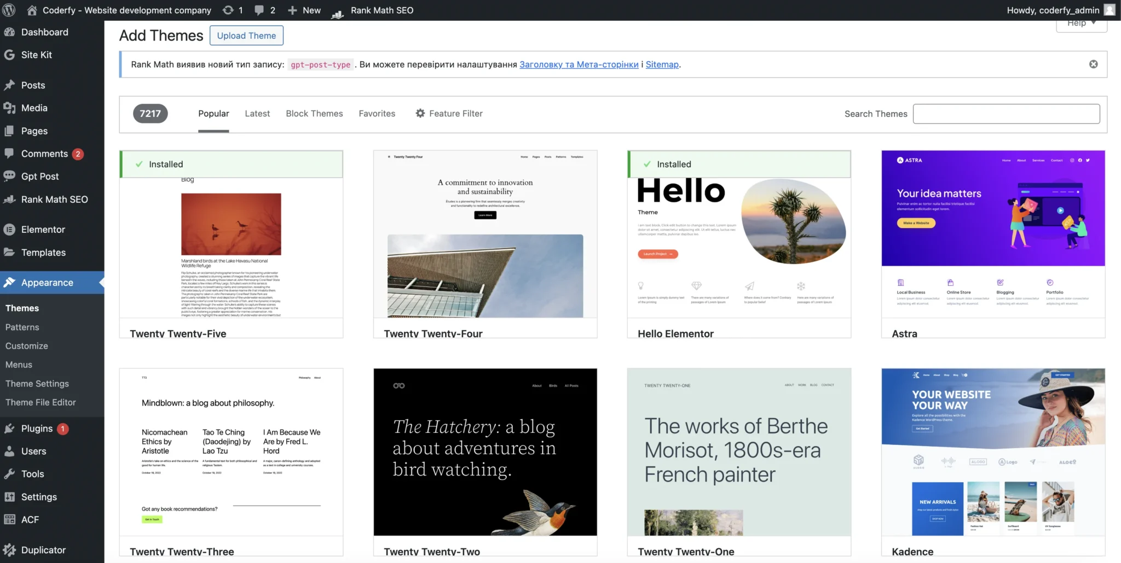Select the Astra theme thumbnail

tap(993, 235)
